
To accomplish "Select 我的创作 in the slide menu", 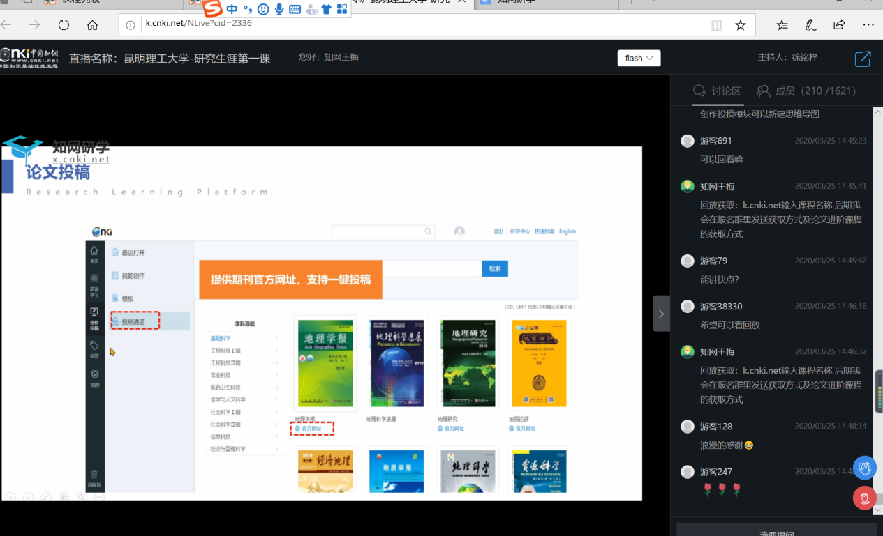I will click(128, 275).
